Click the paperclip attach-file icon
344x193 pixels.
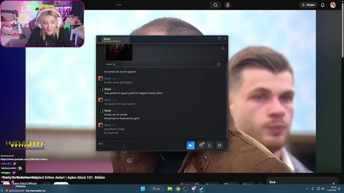[209, 145]
